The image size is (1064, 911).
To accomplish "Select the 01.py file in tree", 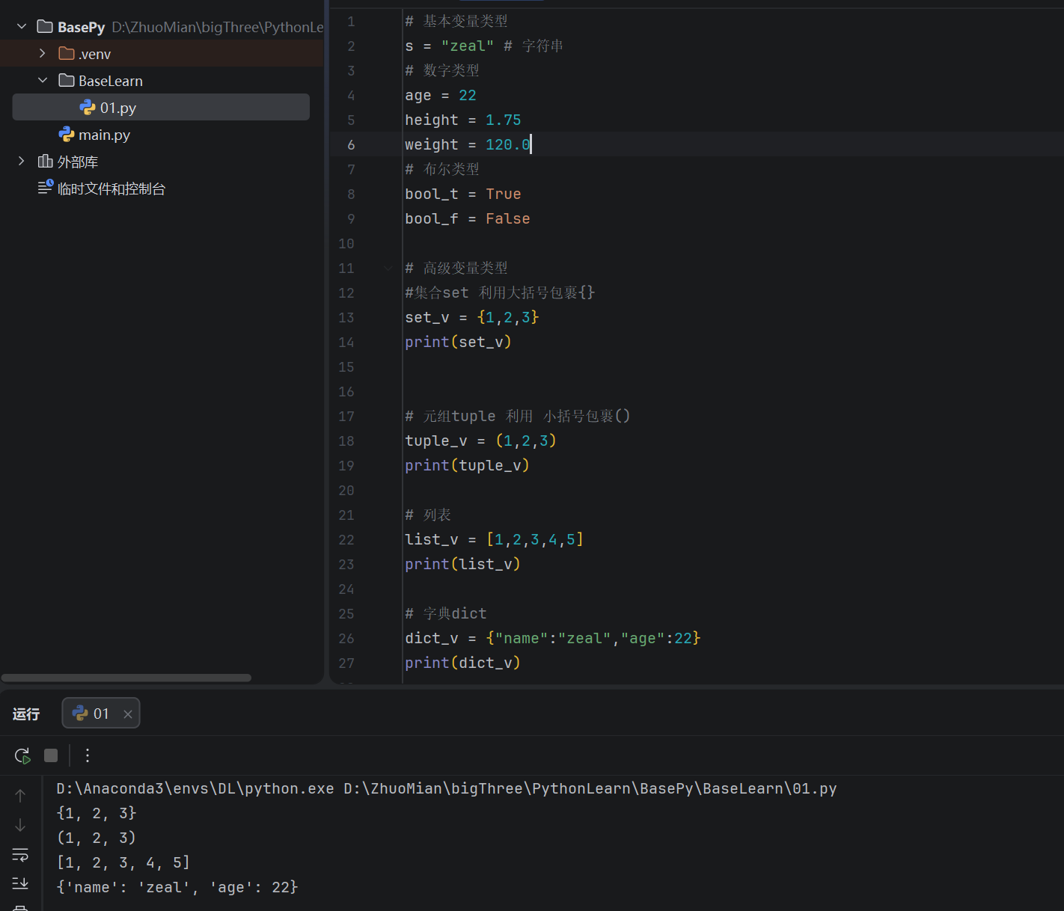I will pyautogui.click(x=117, y=108).
